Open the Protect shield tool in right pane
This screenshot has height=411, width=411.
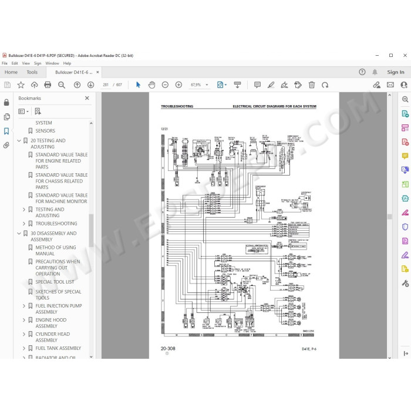pyautogui.click(x=405, y=227)
